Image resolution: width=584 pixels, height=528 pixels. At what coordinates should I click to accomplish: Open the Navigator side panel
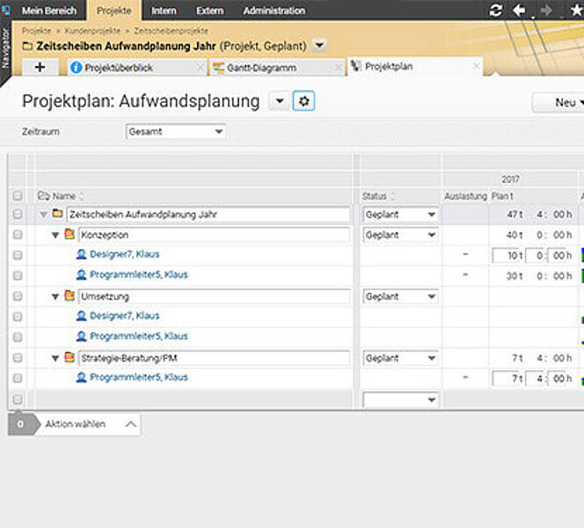coord(5,48)
